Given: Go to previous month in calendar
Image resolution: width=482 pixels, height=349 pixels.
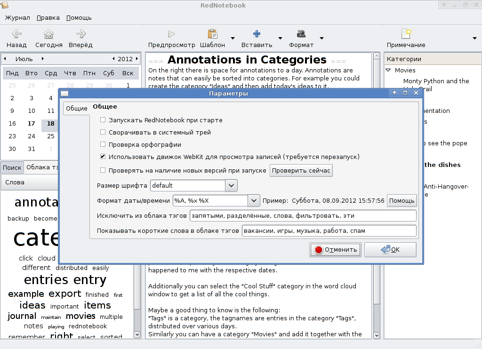Looking at the screenshot, I should 5,59.
